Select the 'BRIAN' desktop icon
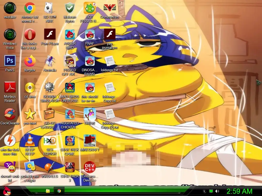Image resolution: width=262 pixels, height=196 pixels. (90, 114)
